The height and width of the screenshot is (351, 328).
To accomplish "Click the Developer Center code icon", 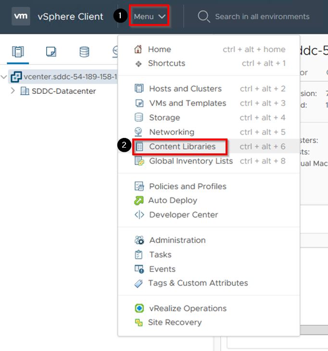I will pyautogui.click(x=139, y=214).
